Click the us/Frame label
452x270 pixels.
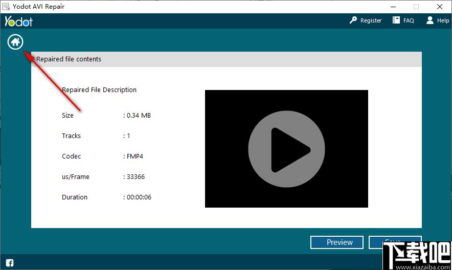[76, 176]
